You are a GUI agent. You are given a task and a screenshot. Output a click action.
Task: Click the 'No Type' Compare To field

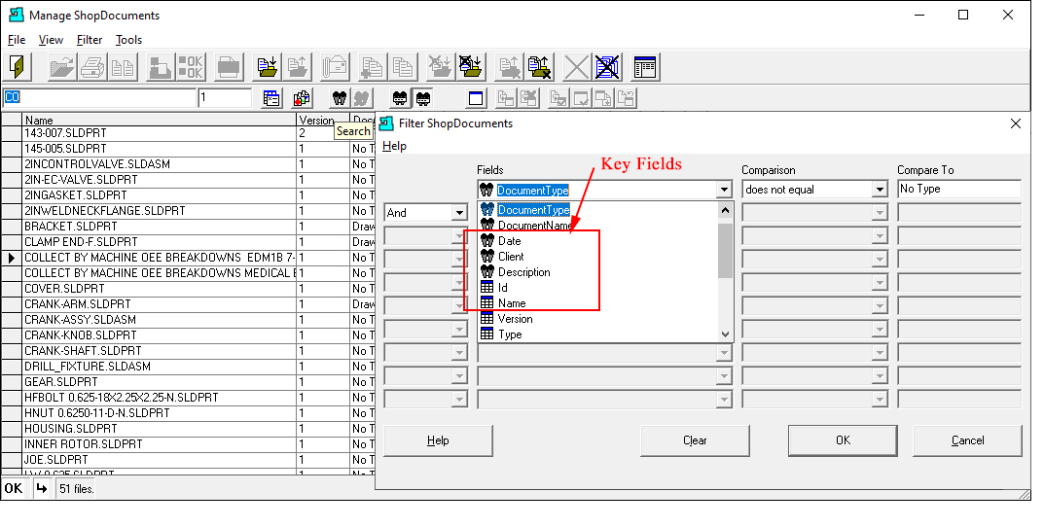(958, 189)
